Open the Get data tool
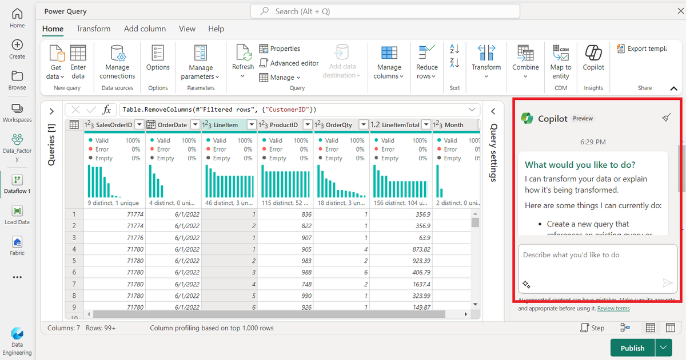Screen dimensions: 686x360 pos(56,62)
